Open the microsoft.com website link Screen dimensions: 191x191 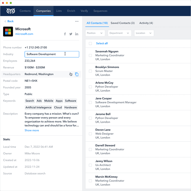pyautogui.click(x=24, y=34)
